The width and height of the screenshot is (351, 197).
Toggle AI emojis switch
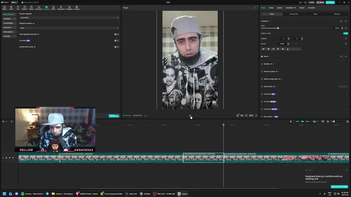(117, 40)
